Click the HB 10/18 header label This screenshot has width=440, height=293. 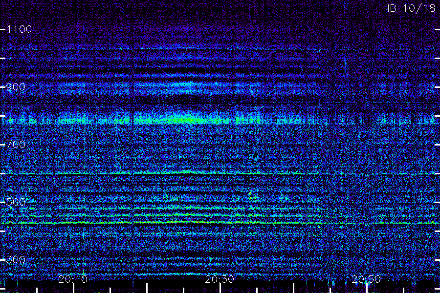coord(409,8)
